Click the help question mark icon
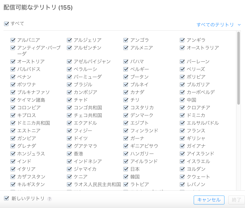The height and width of the screenshot is (208, 245). [x=49, y=199]
